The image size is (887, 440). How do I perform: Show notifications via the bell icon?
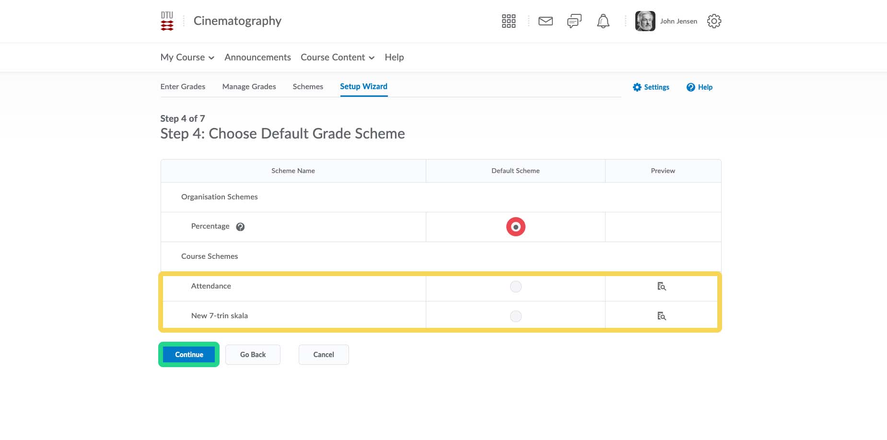click(x=603, y=21)
